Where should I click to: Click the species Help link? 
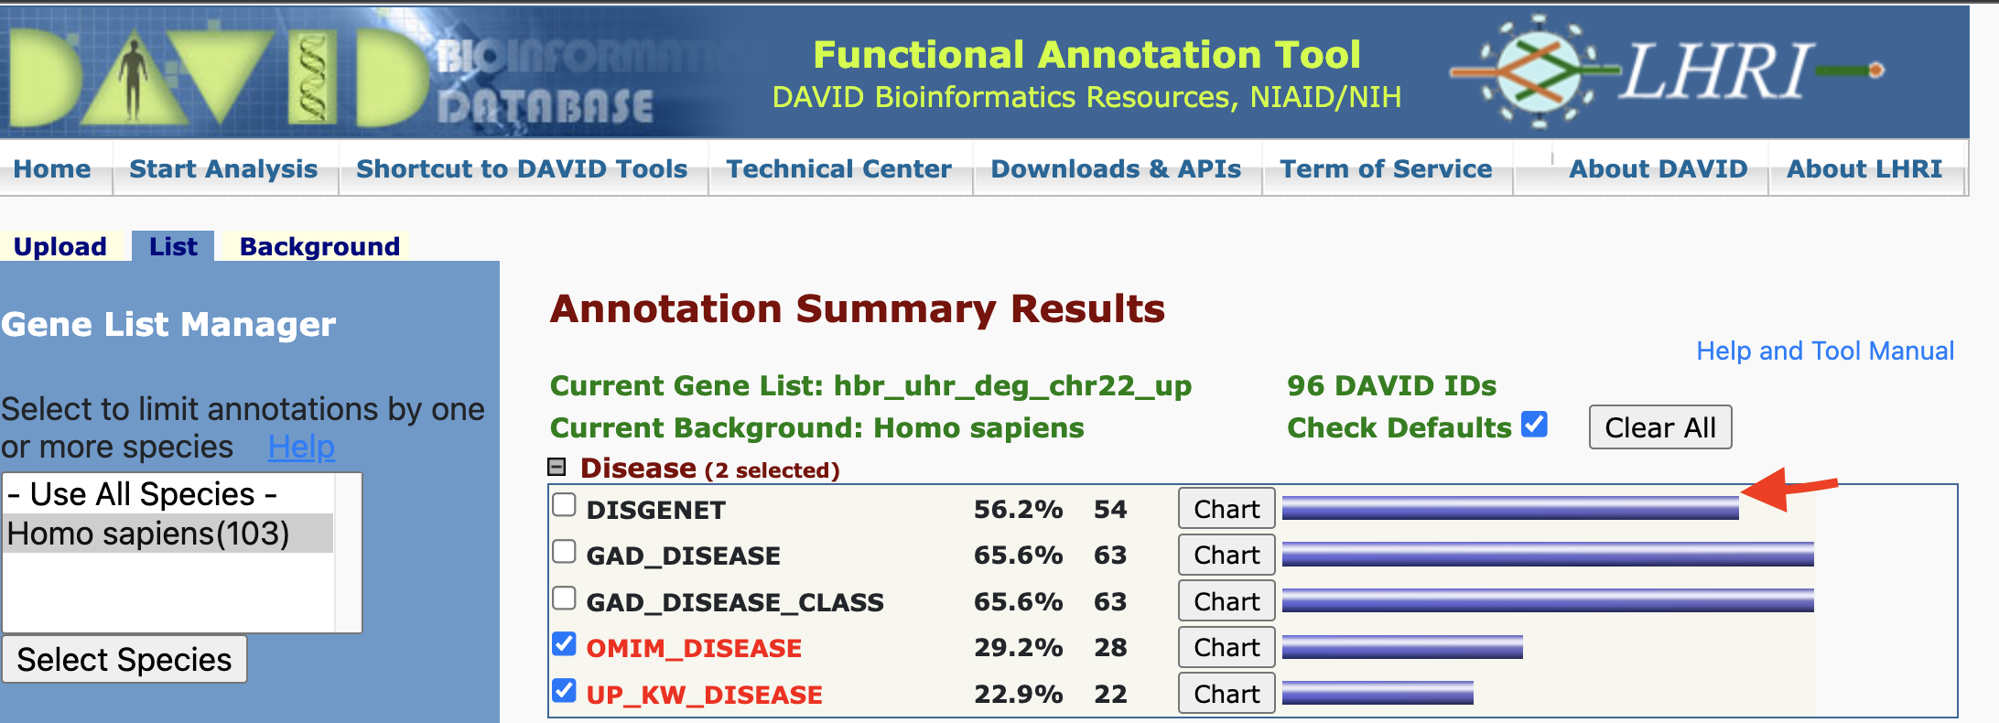pyautogui.click(x=301, y=447)
